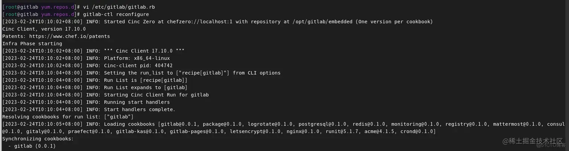This screenshot has height=151, width=569.
Task: Click the 'gitlab-ctl reconfigure' command
Action: point(116,14)
